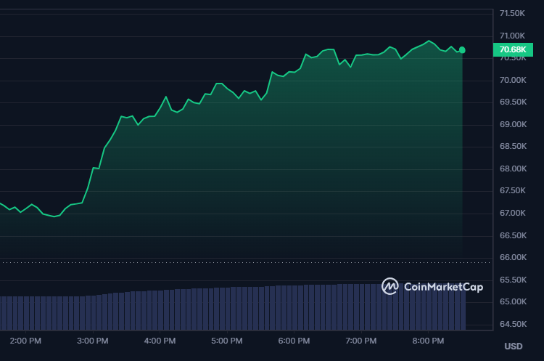This screenshot has height=361, width=544.
Task: Select the 3:00 PM time axis label
Action: coord(92,341)
